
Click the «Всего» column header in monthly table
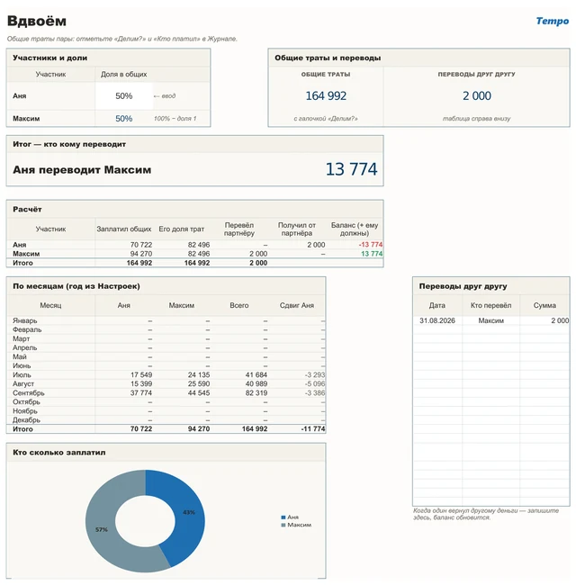pos(239,306)
